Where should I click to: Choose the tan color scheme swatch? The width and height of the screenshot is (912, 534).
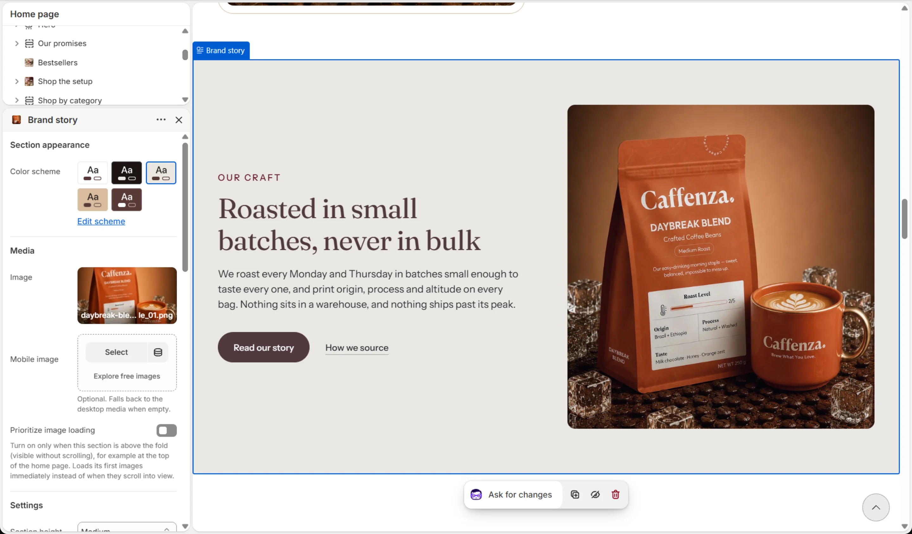[93, 200]
